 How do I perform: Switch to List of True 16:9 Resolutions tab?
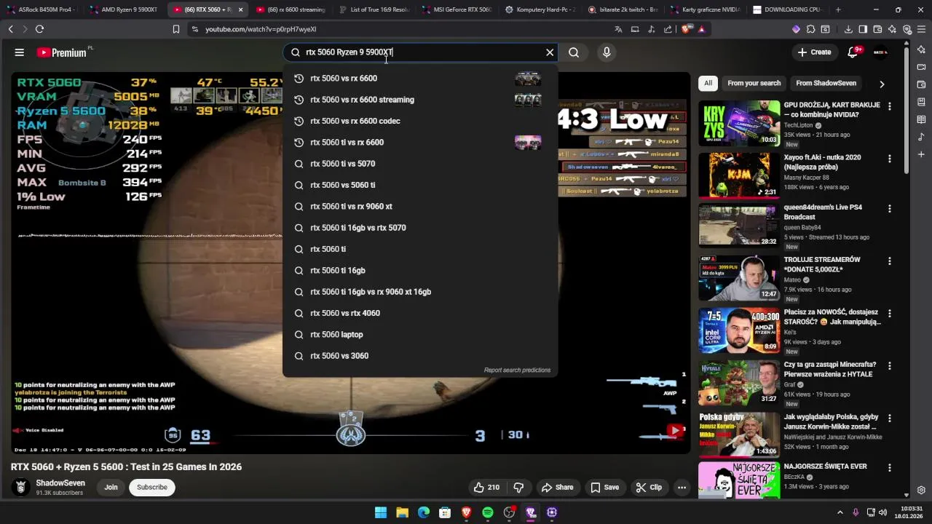coord(374,9)
